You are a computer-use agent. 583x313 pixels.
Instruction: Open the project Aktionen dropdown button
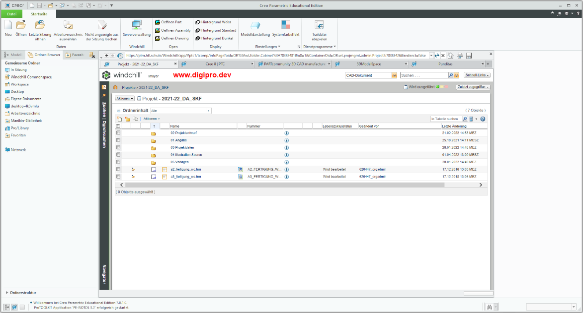pyautogui.click(x=125, y=98)
